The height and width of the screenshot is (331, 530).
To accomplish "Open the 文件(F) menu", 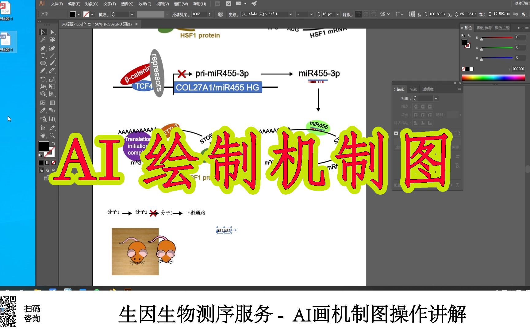I will [57, 4].
